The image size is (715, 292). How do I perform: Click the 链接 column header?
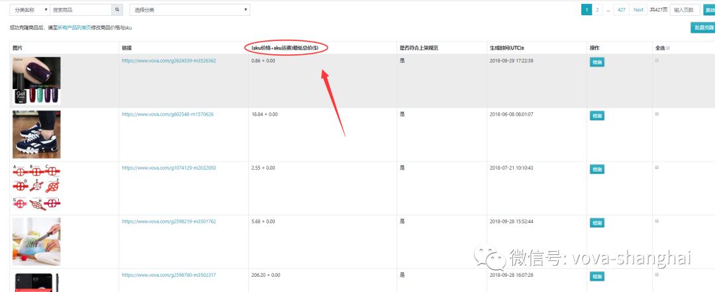coord(126,48)
